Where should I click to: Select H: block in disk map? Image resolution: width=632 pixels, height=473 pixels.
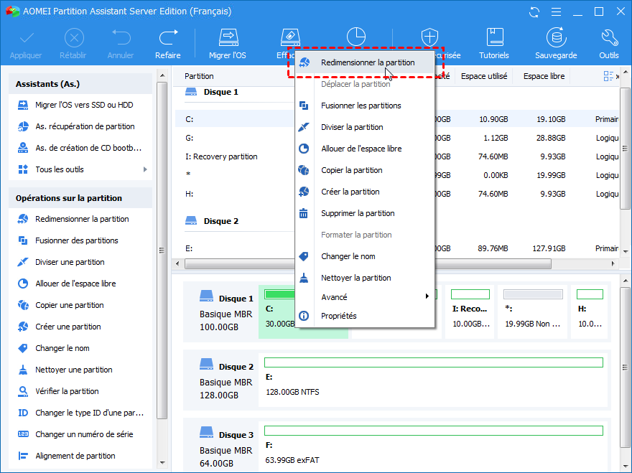click(x=590, y=312)
